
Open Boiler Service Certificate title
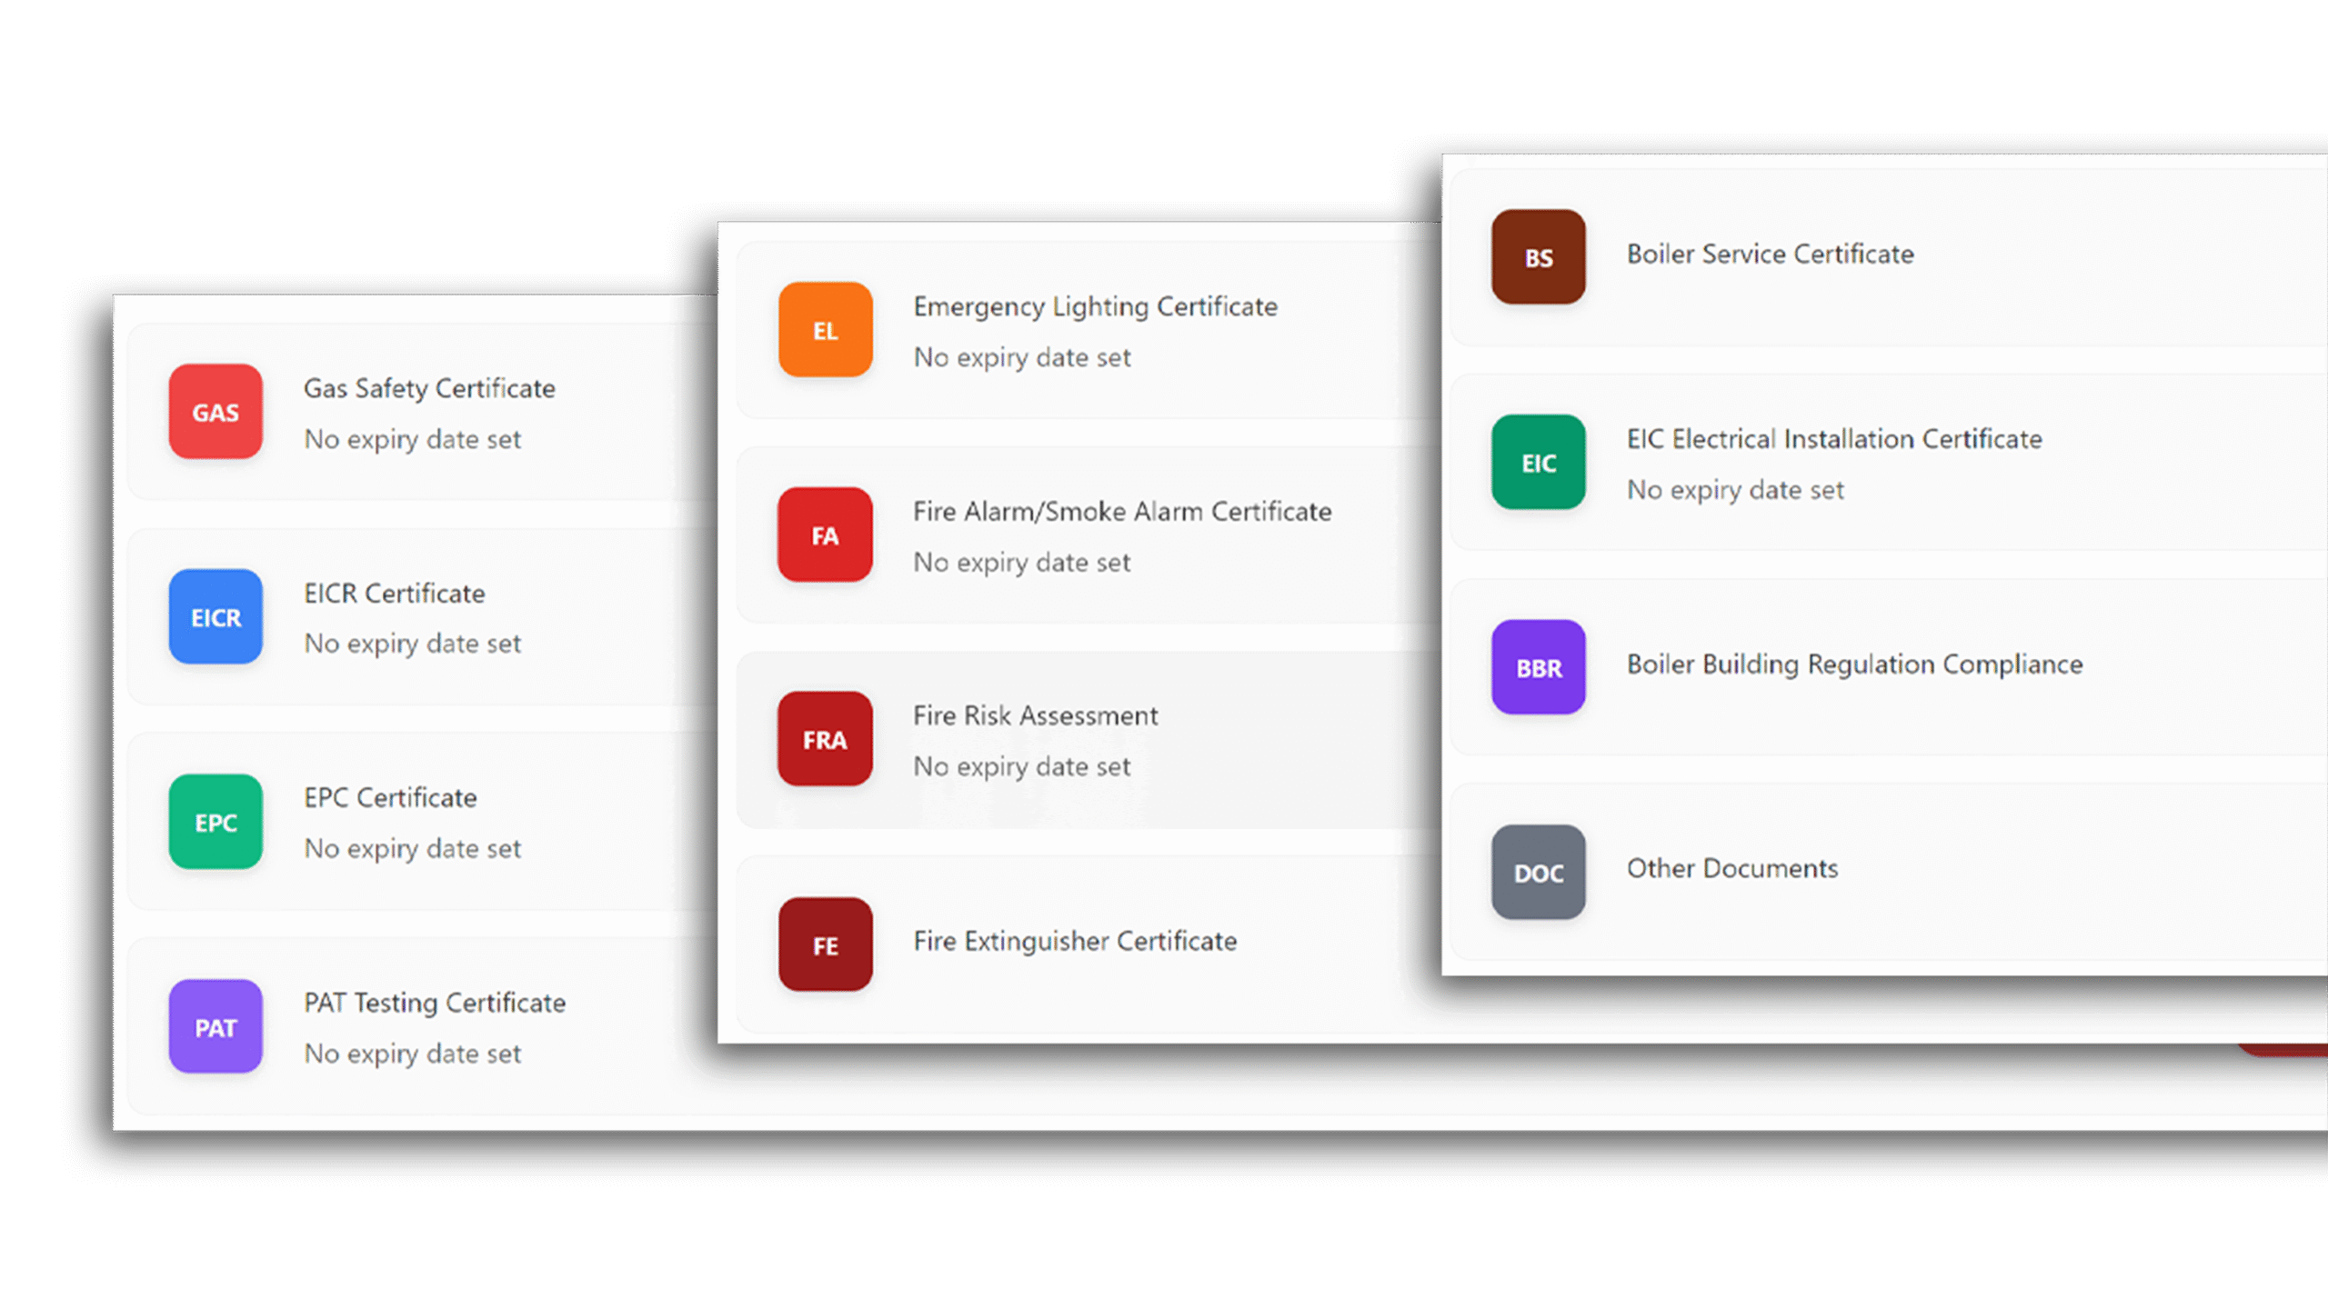point(1770,254)
